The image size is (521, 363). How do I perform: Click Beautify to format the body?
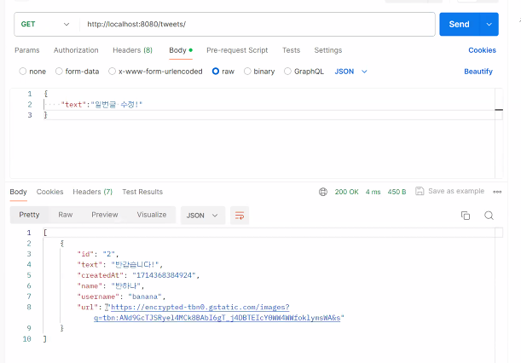click(x=478, y=72)
